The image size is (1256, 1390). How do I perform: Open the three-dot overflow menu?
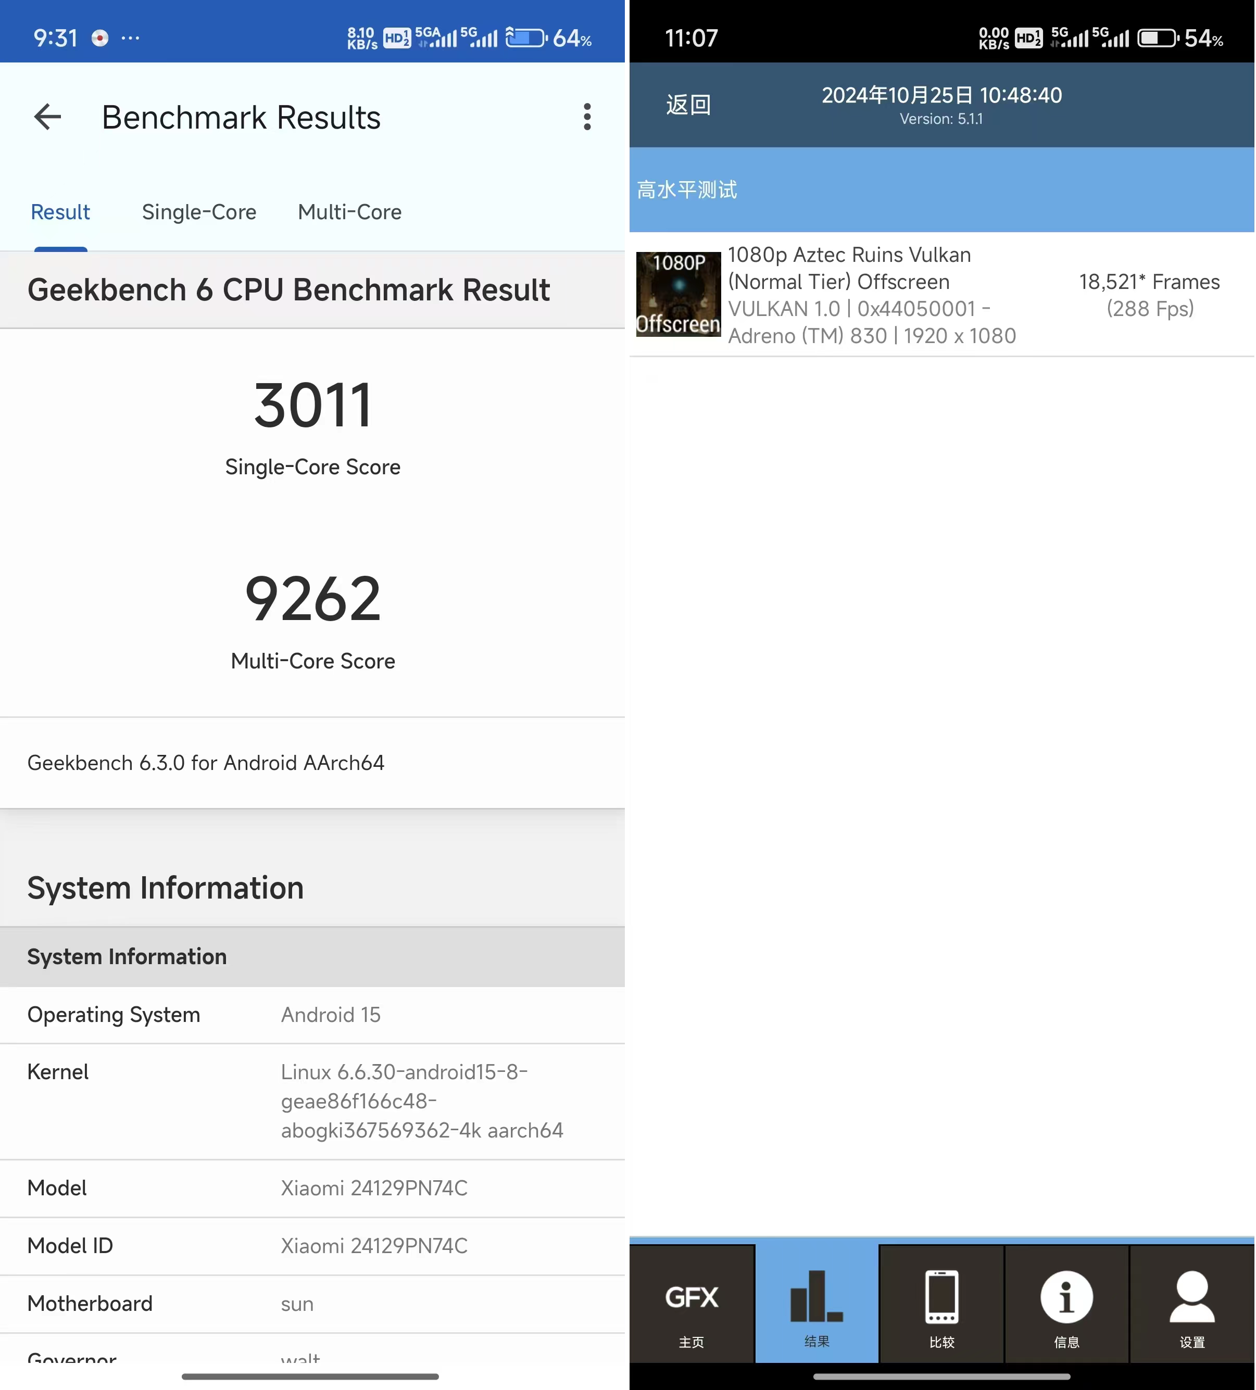[x=587, y=117]
